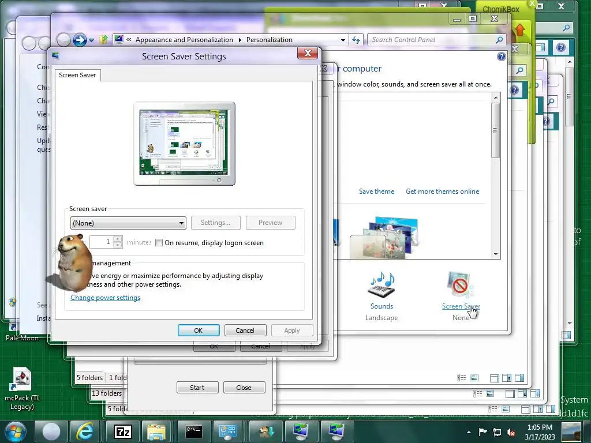The width and height of the screenshot is (591, 443).
Task: Click the muted volume tray icon
Action: tap(511, 432)
